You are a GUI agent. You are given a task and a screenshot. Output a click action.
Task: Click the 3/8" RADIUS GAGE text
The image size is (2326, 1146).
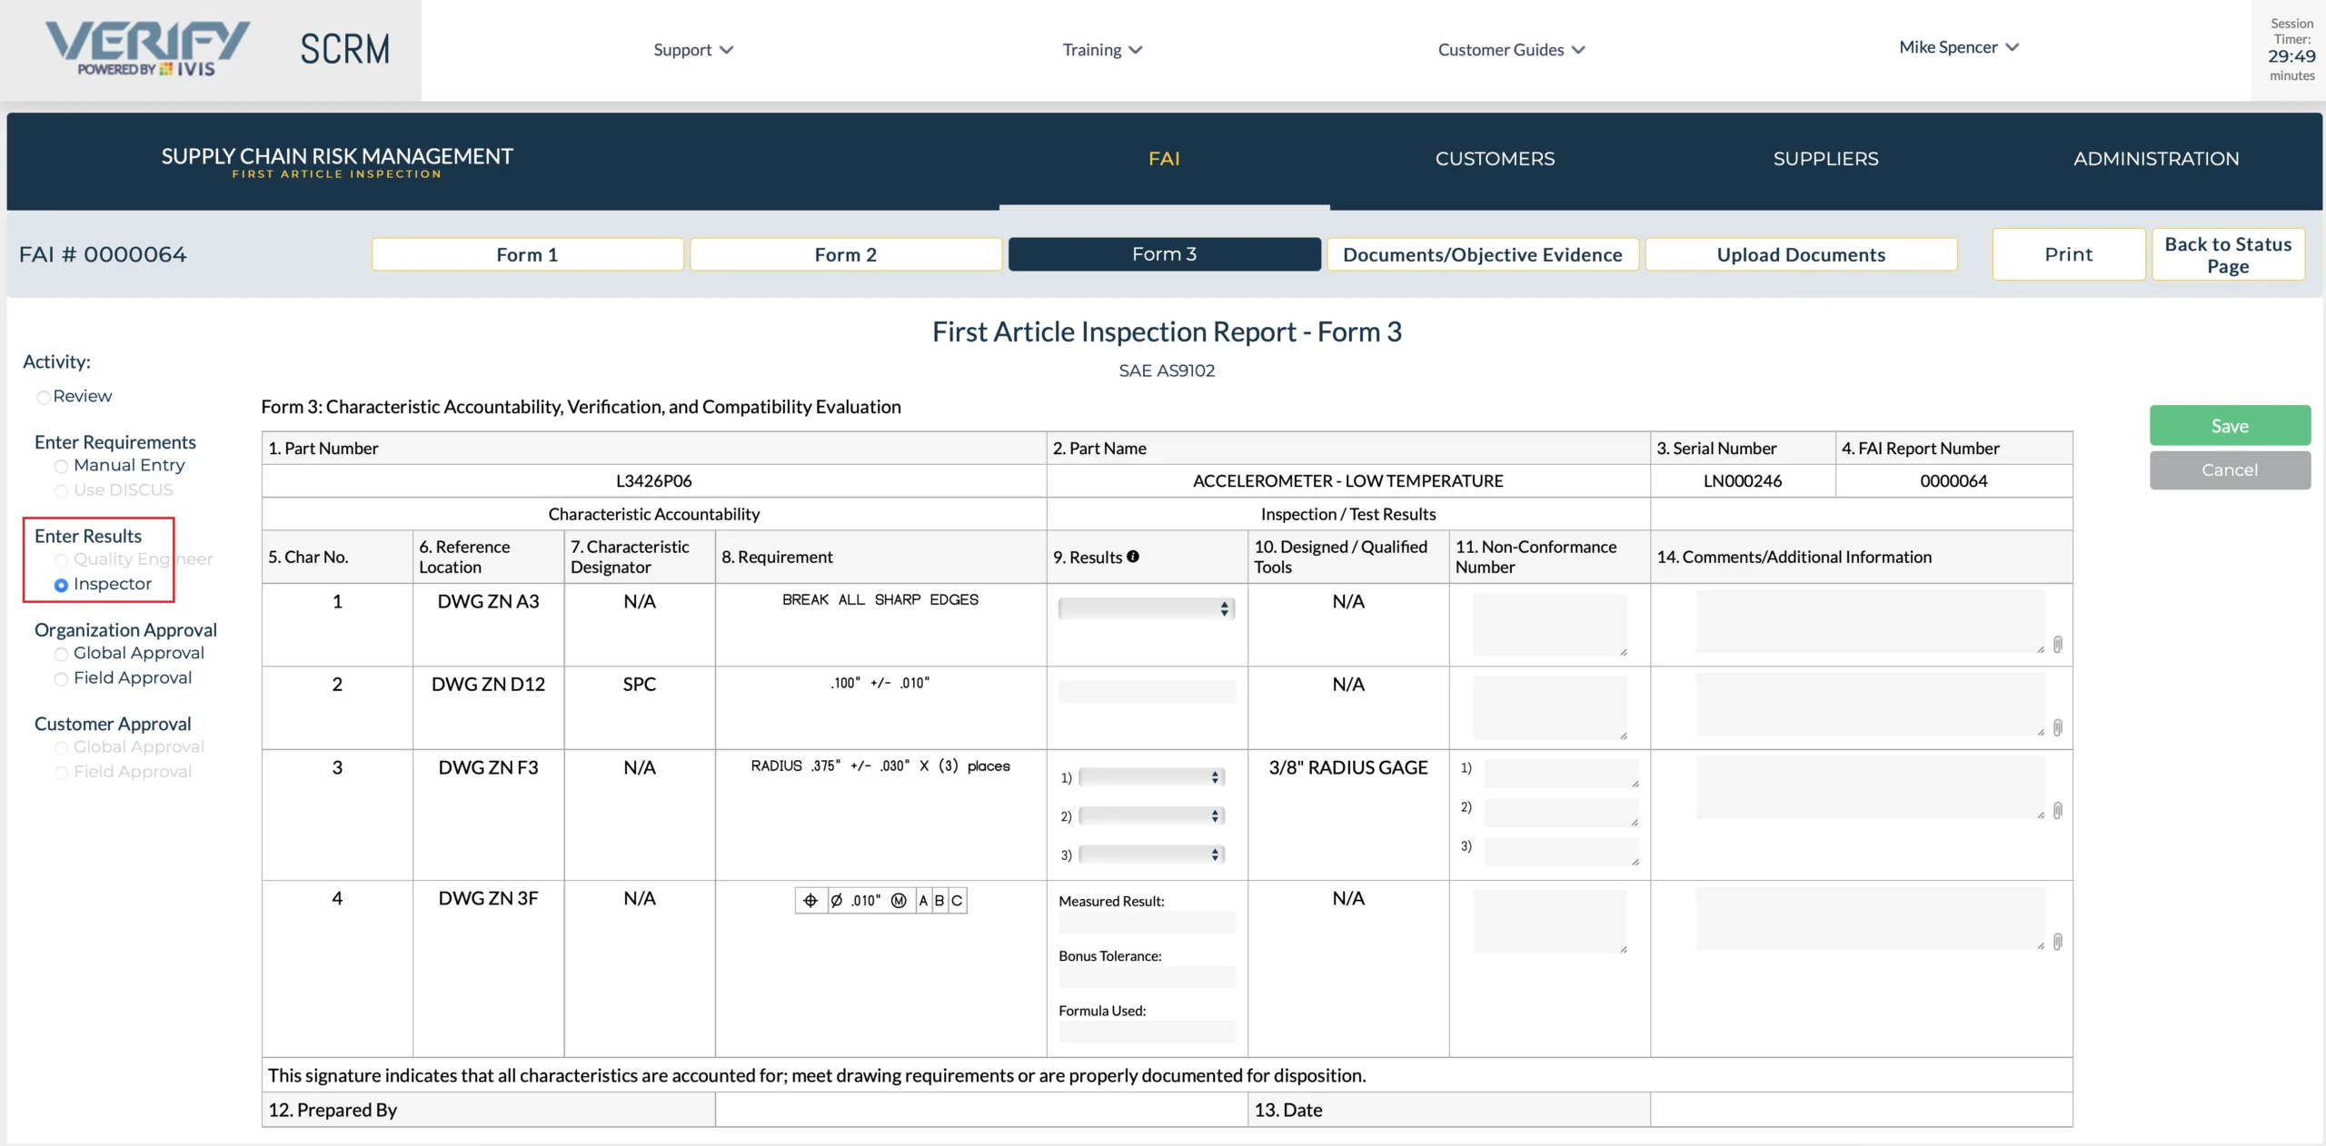click(1348, 768)
